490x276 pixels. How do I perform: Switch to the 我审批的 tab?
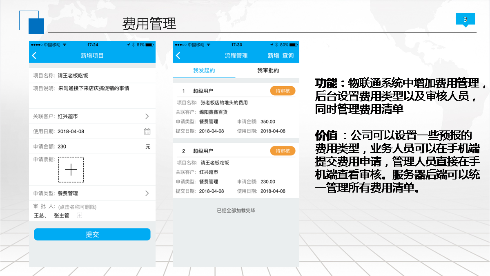click(268, 70)
